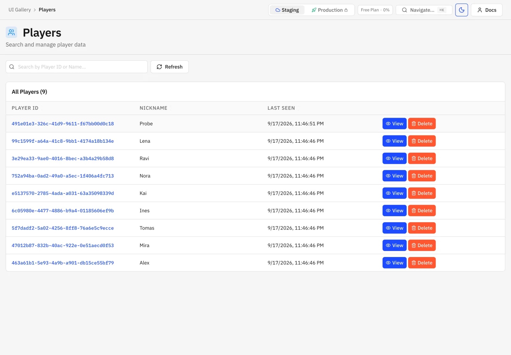View player Ines
511x355 pixels.
pyautogui.click(x=394, y=210)
